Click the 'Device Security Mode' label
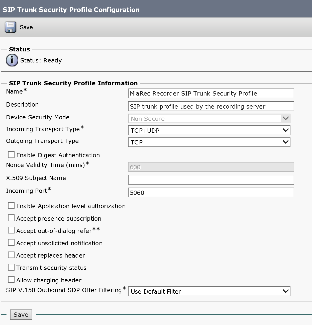This screenshot has height=325, width=312. tap(38, 117)
